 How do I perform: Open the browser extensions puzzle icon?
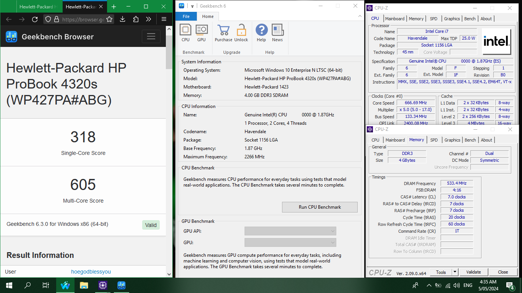point(136,19)
